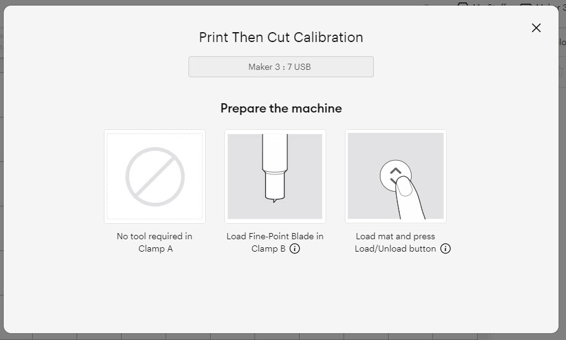Close the Print Then Cut Calibration dialog
Viewport: 566px width, 340px height.
pyautogui.click(x=536, y=28)
